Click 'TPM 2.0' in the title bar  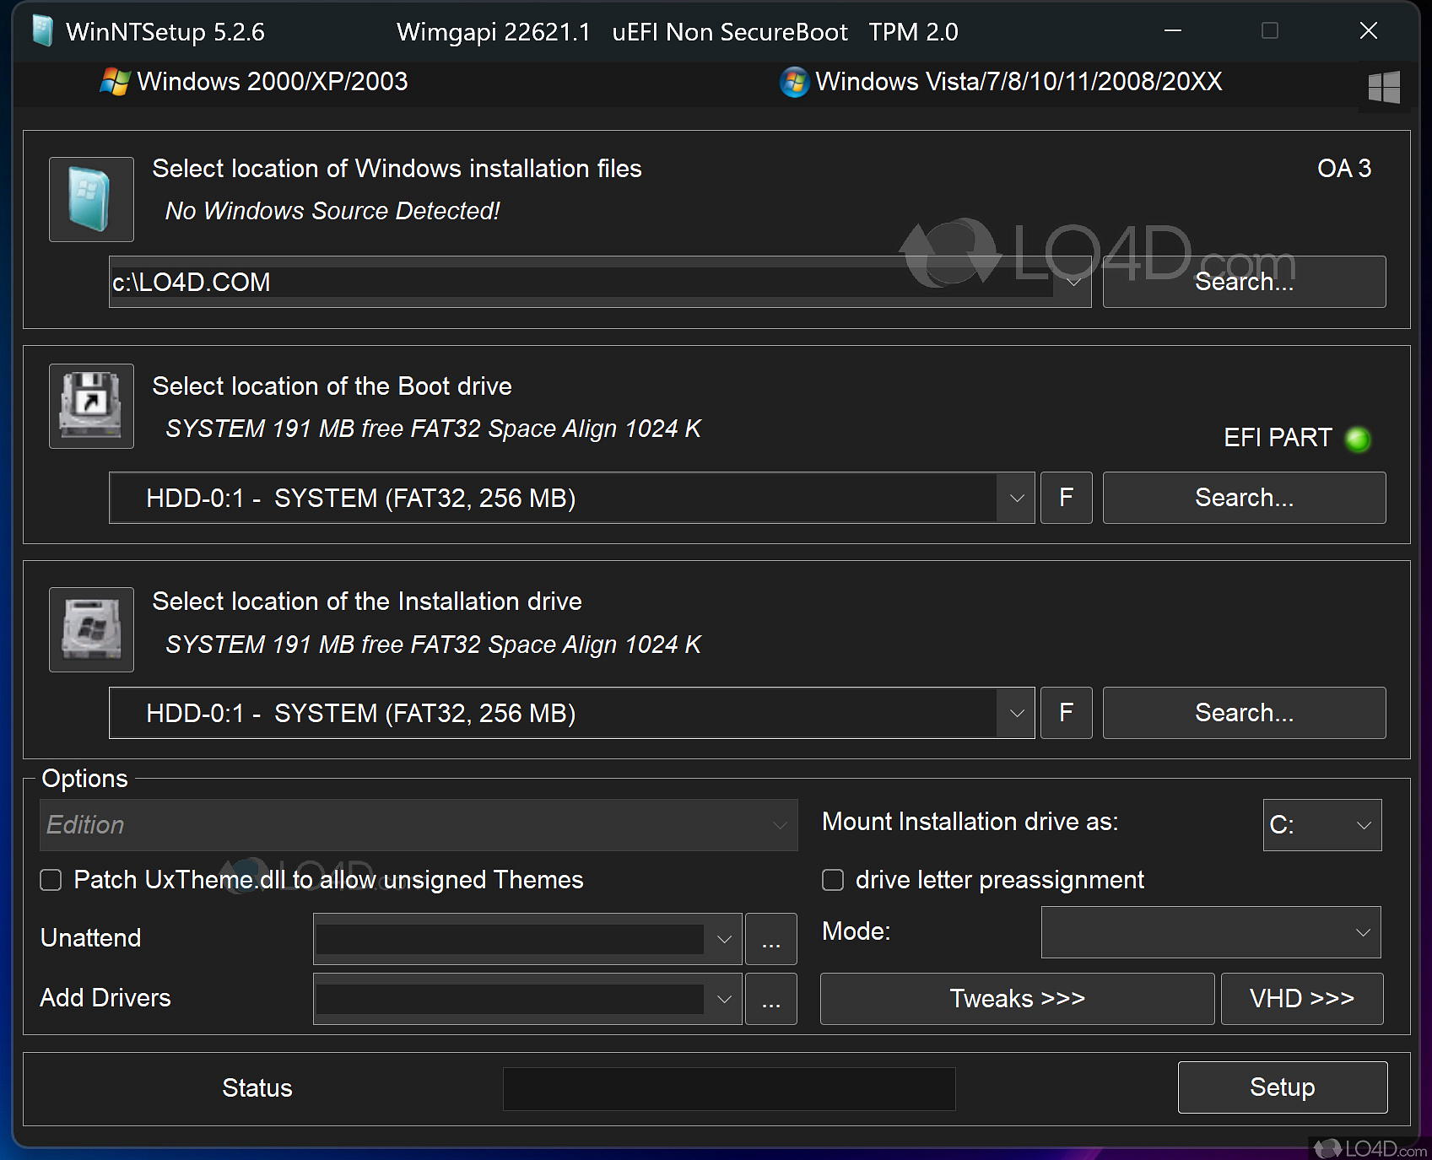[914, 32]
